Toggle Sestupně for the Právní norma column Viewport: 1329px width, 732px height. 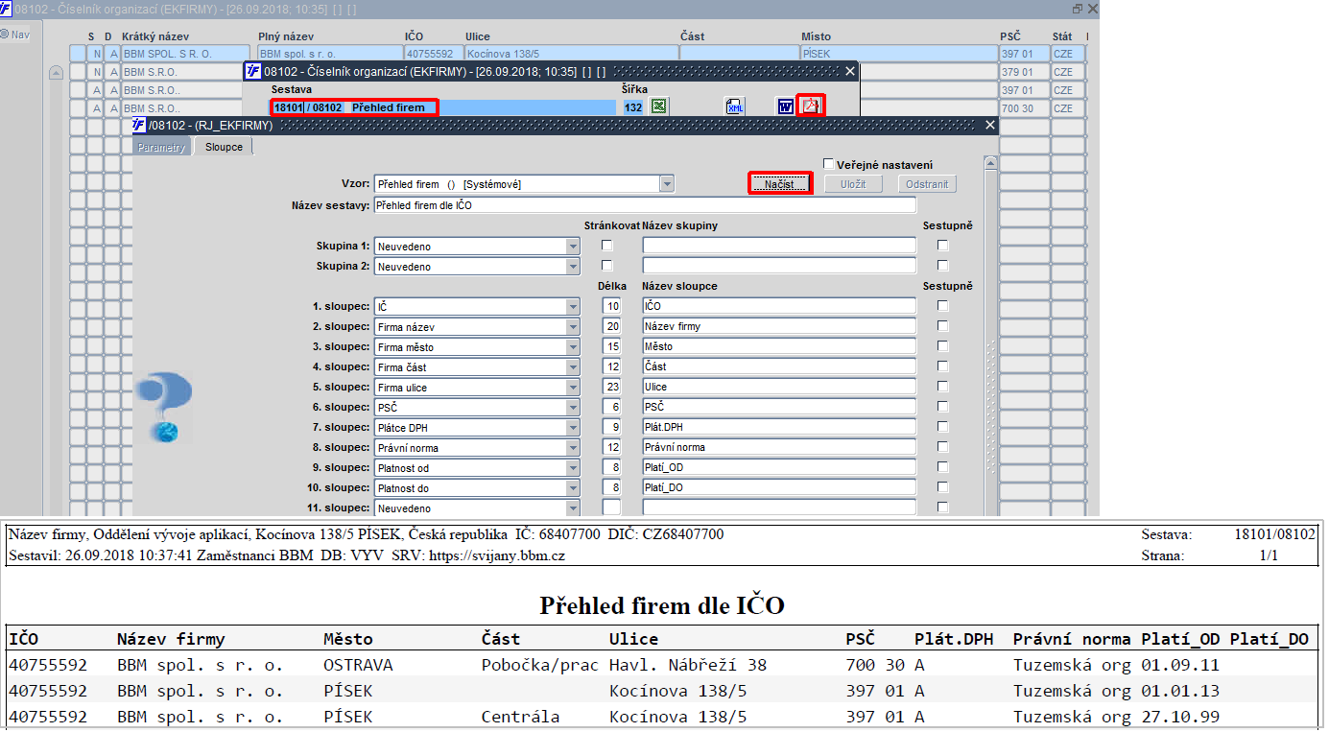[943, 447]
